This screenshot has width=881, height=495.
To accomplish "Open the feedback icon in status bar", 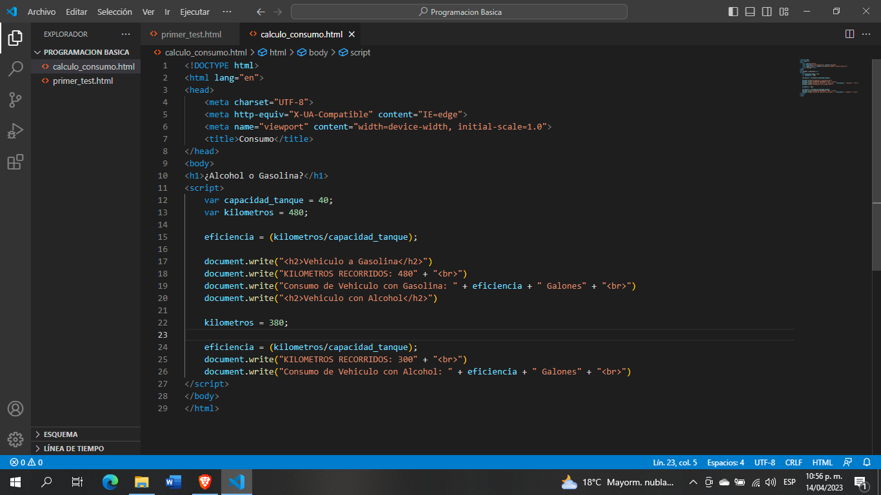I will (x=847, y=462).
